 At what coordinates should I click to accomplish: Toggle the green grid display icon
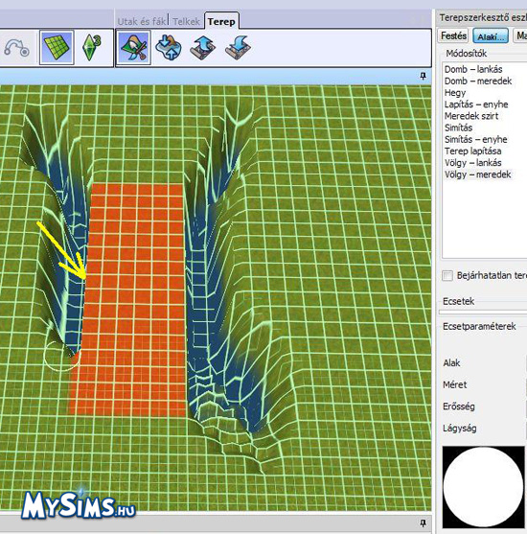pyautogui.click(x=57, y=47)
